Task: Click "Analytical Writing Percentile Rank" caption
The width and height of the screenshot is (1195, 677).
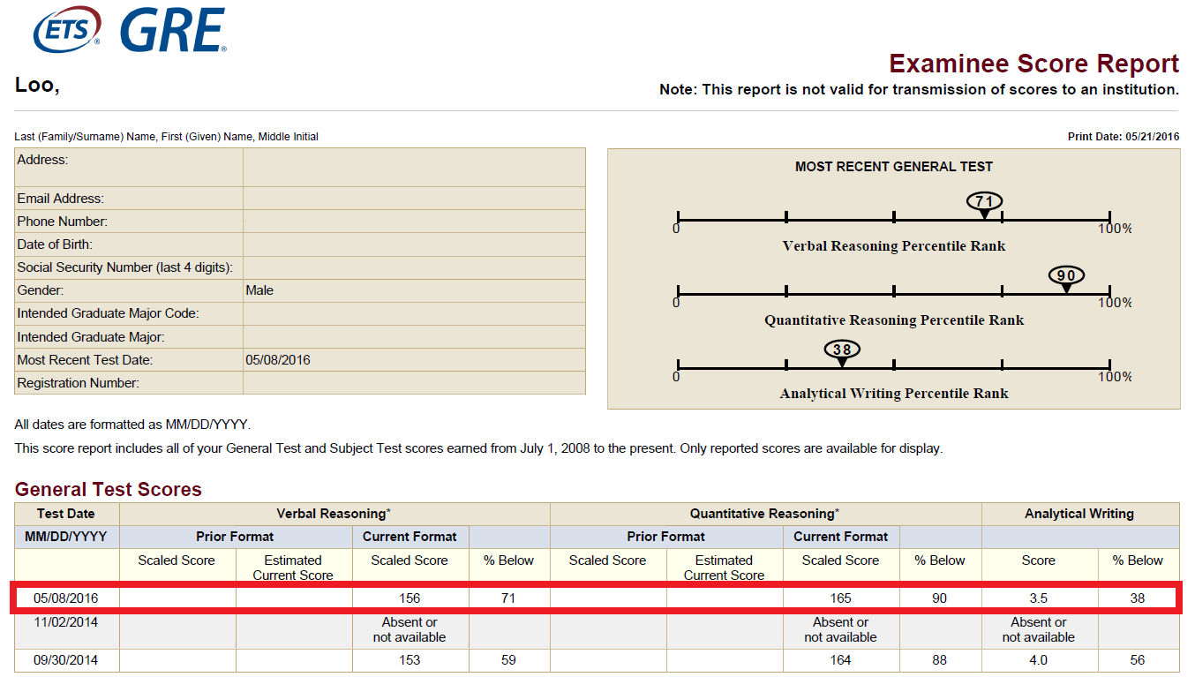Action: click(894, 394)
